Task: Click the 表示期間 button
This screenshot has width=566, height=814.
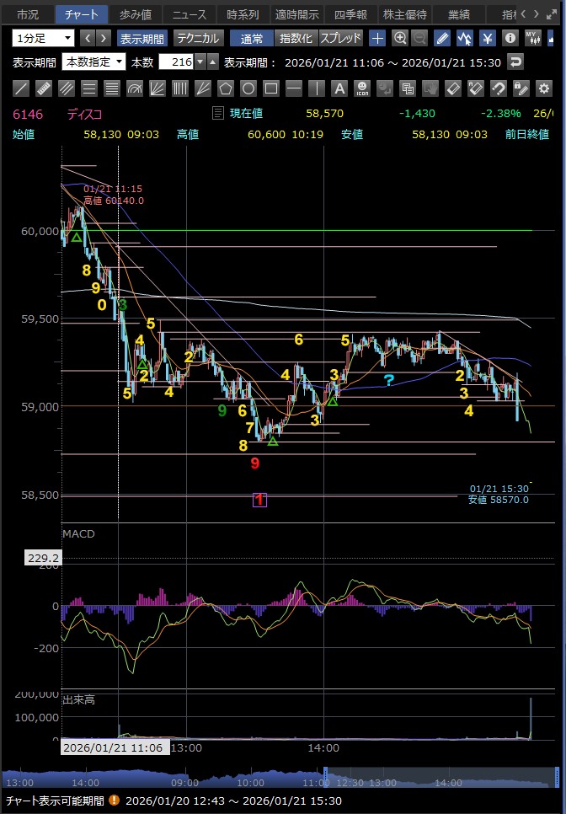Action: coord(142,38)
